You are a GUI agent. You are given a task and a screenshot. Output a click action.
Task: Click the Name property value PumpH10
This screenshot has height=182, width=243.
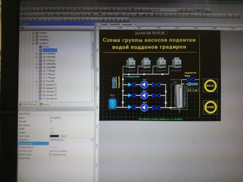pos(56,118)
